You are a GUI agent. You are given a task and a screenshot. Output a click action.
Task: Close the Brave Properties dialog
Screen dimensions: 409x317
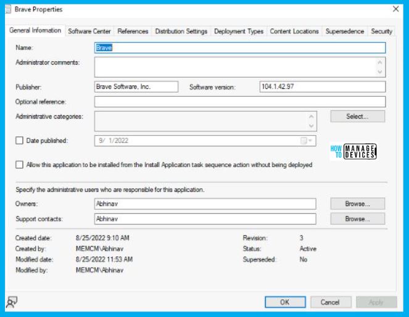(x=395, y=9)
